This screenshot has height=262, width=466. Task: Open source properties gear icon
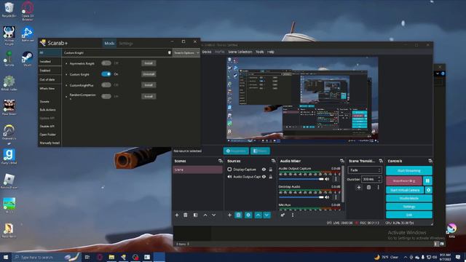pyautogui.click(x=248, y=215)
